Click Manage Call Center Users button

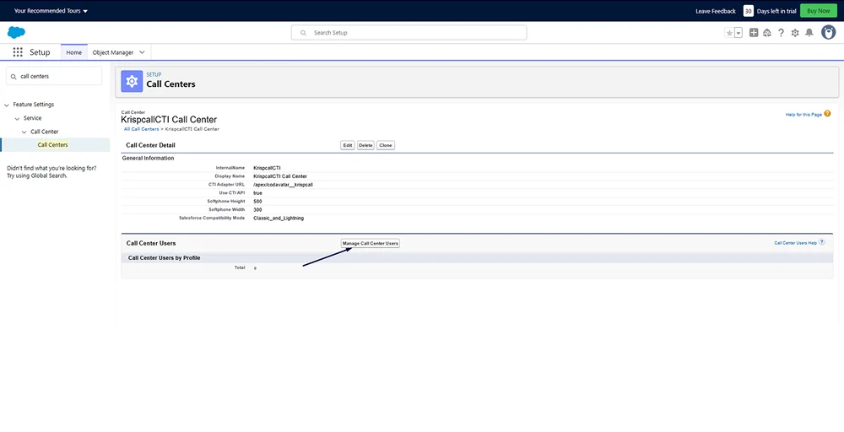coord(371,243)
